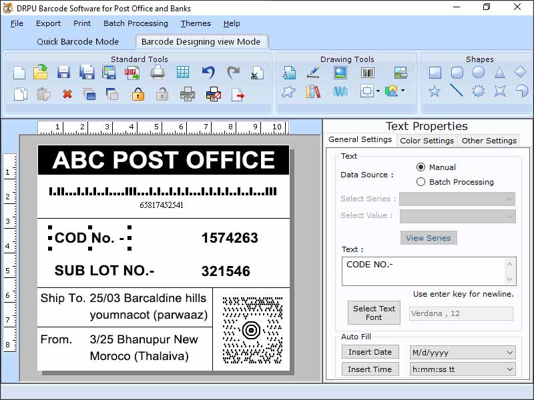The height and width of the screenshot is (400, 534).
Task: Expand the picture tool dropdown arrow
Action: [x=403, y=91]
